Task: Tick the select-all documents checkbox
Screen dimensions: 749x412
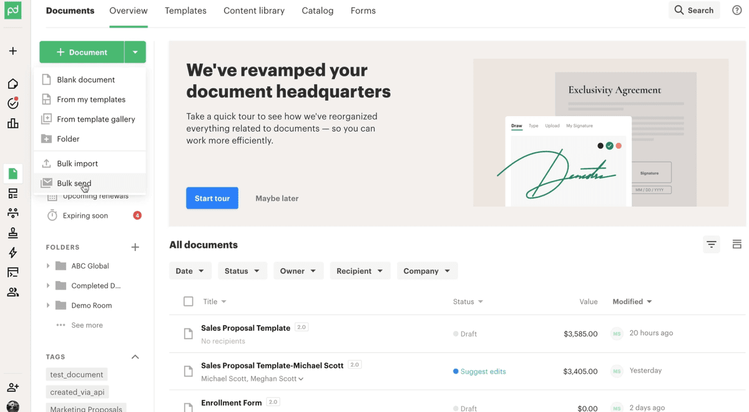Action: 188,302
